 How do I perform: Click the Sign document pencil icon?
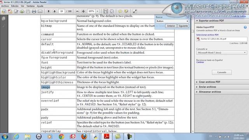(x=16, y=11)
